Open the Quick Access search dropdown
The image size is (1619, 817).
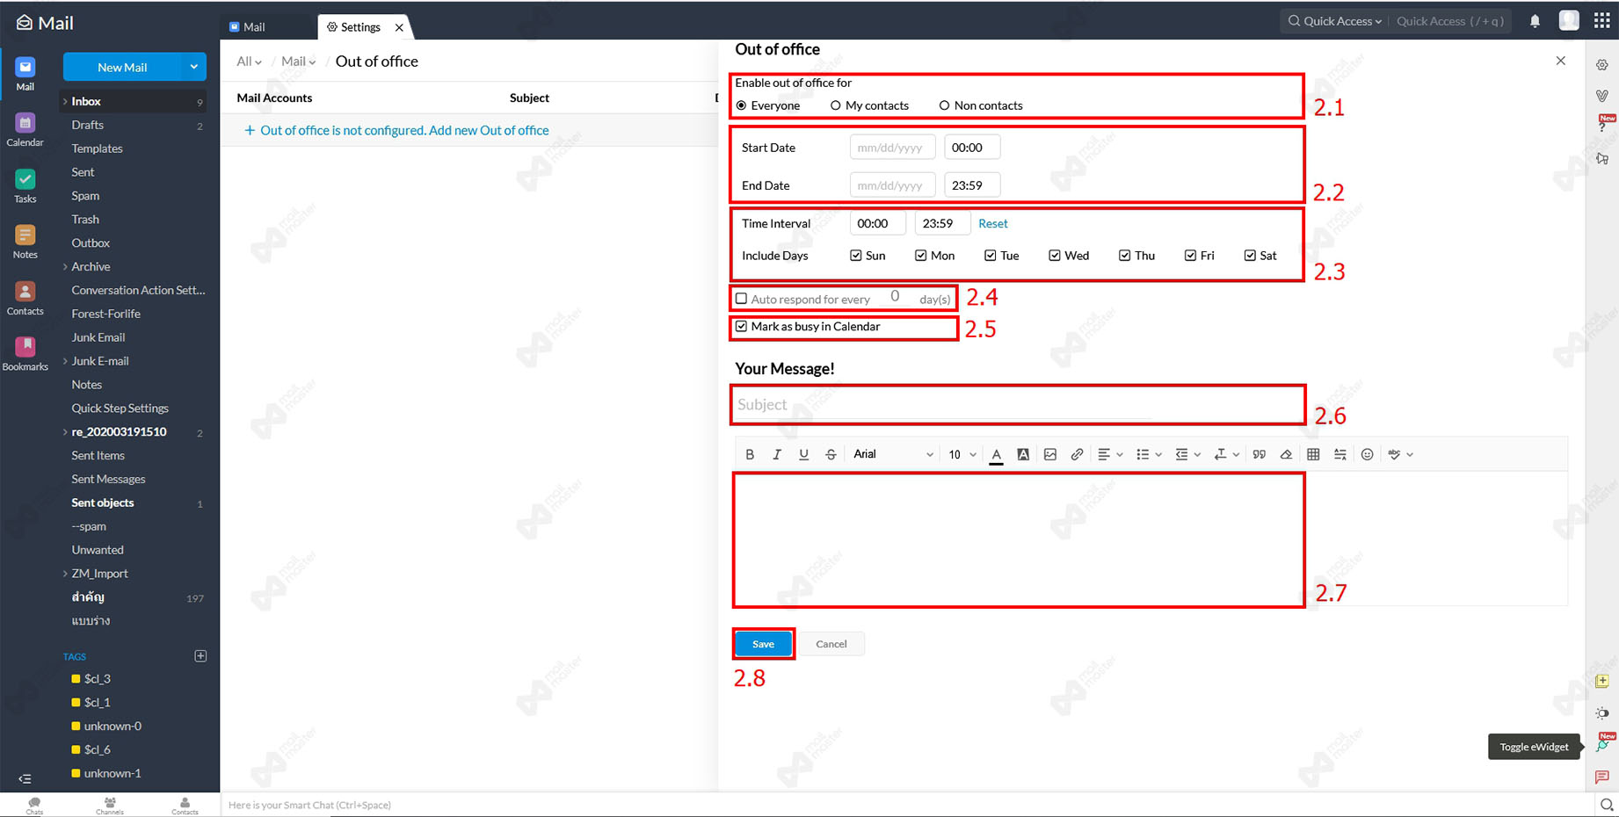pyautogui.click(x=1335, y=21)
